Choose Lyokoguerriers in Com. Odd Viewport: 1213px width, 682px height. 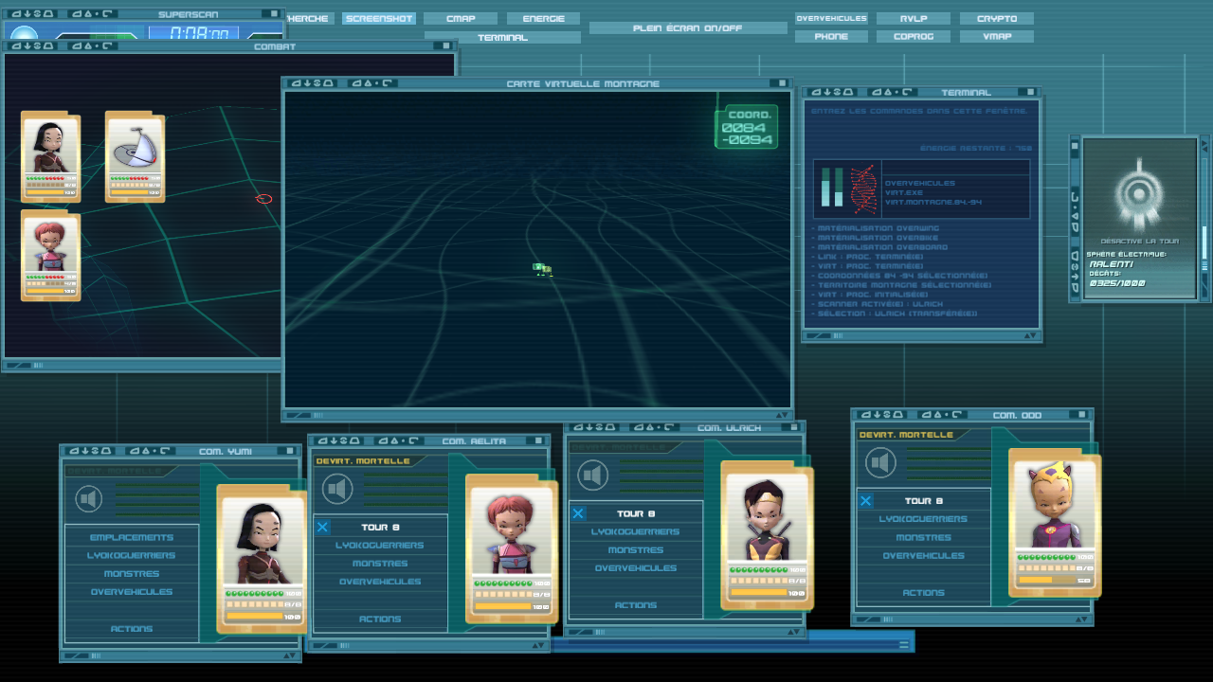coord(923,518)
